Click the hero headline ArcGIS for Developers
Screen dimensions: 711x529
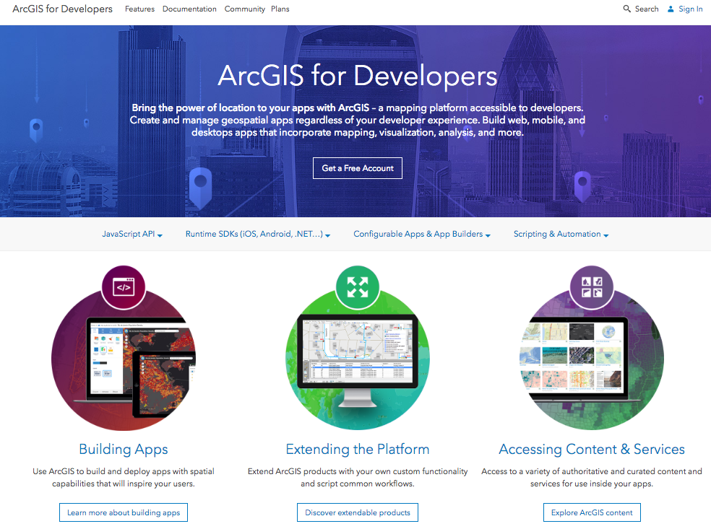(358, 75)
